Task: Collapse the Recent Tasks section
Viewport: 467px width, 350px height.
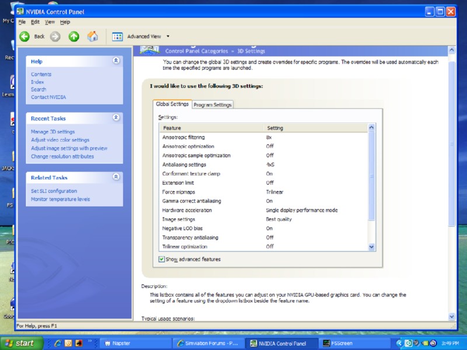Action: click(x=116, y=118)
